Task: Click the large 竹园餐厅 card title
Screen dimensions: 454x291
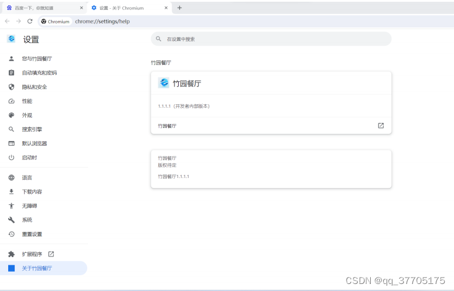Action: tap(187, 84)
